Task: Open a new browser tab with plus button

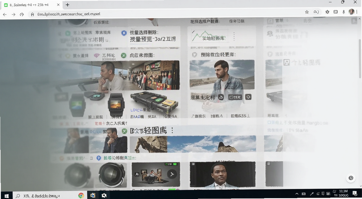Action: pos(67,5)
